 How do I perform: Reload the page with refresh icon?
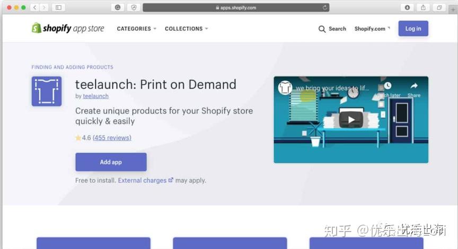324,7
